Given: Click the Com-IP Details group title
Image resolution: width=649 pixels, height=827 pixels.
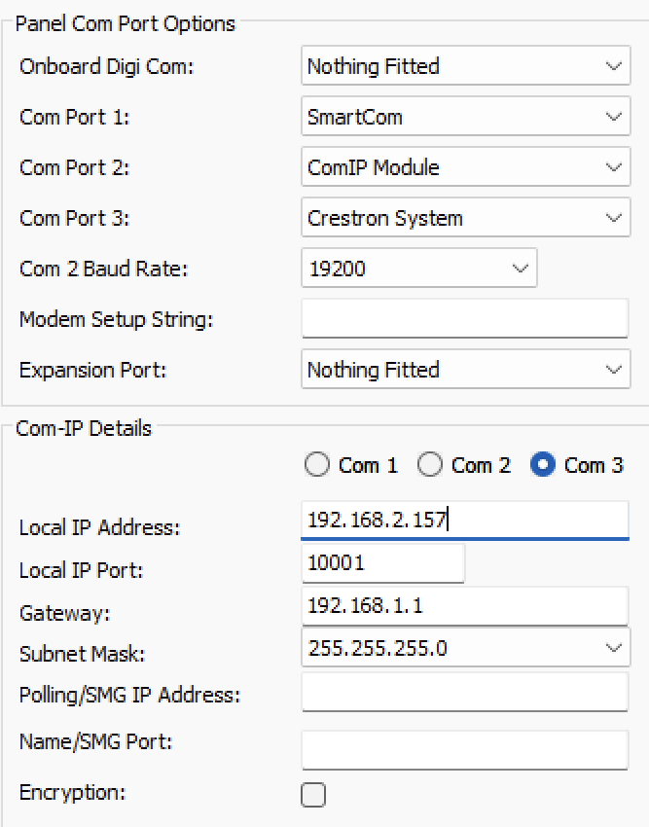Looking at the screenshot, I should (84, 428).
